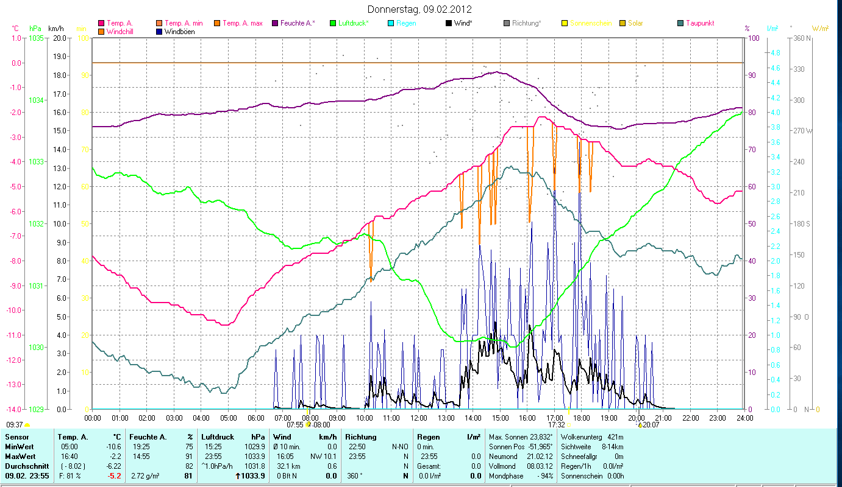
Task: Toggle the Taupunkt series legend label
Action: [699, 24]
